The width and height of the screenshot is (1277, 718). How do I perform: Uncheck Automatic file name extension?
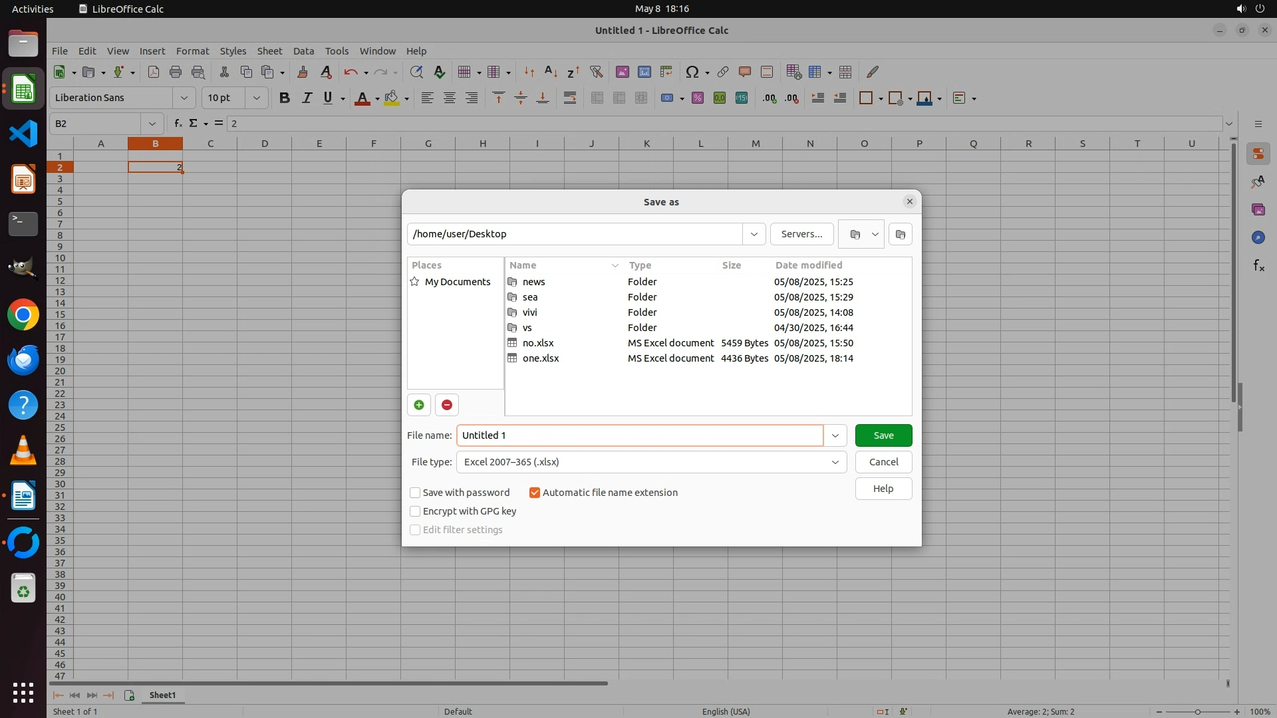point(535,493)
